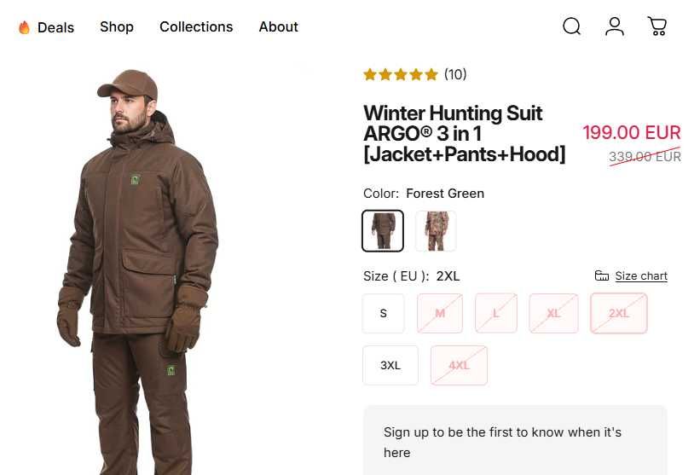Open the Shop menu
The image size is (694, 475).
[117, 26]
